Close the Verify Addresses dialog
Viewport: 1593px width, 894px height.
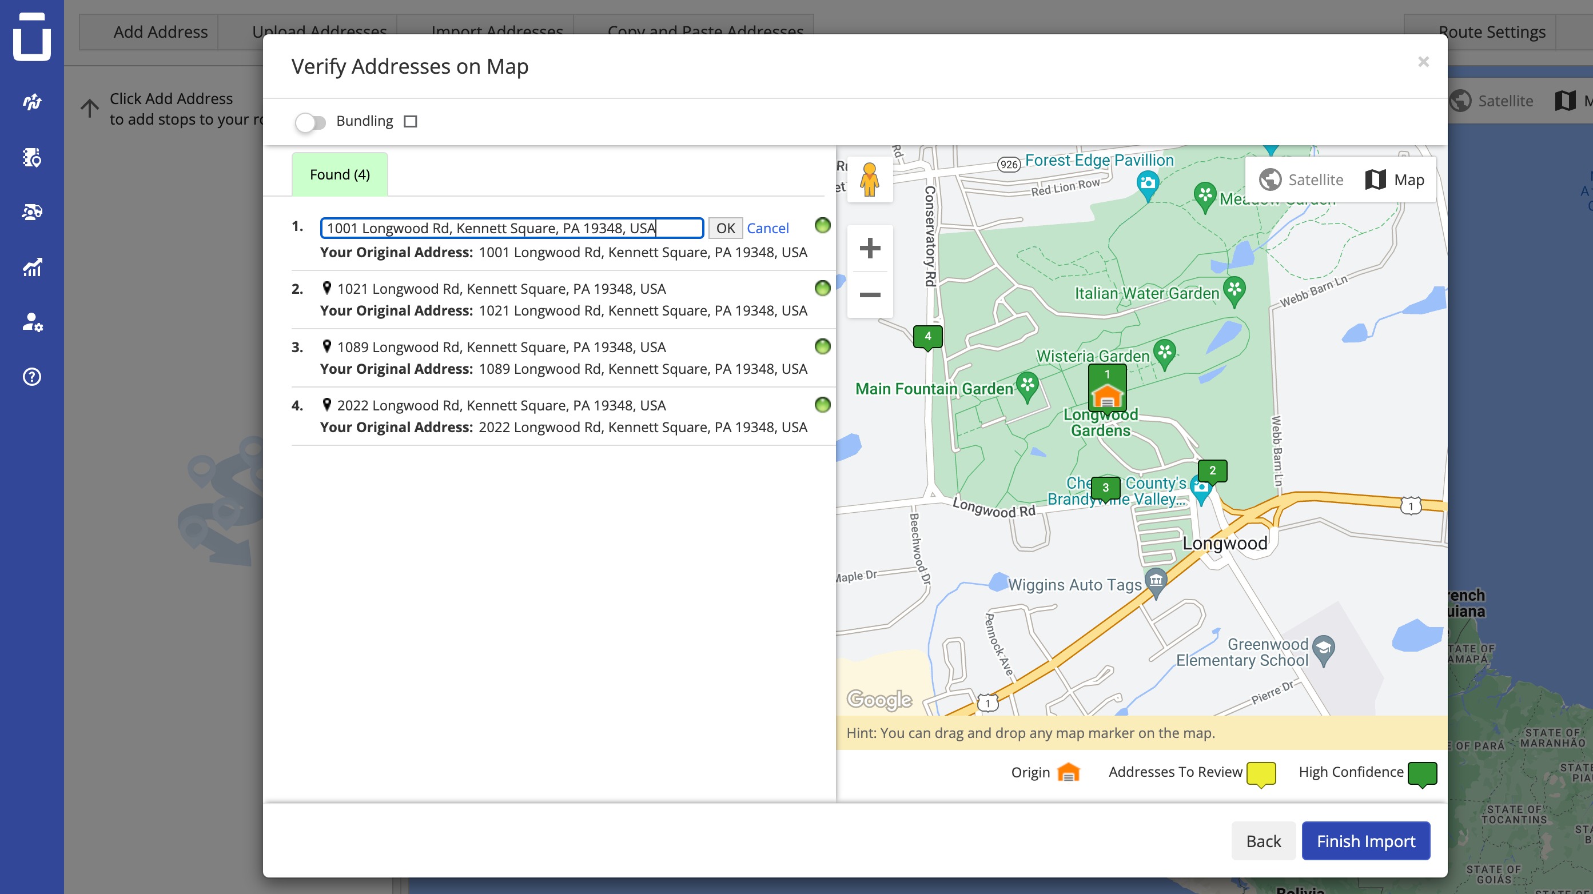point(1423,61)
